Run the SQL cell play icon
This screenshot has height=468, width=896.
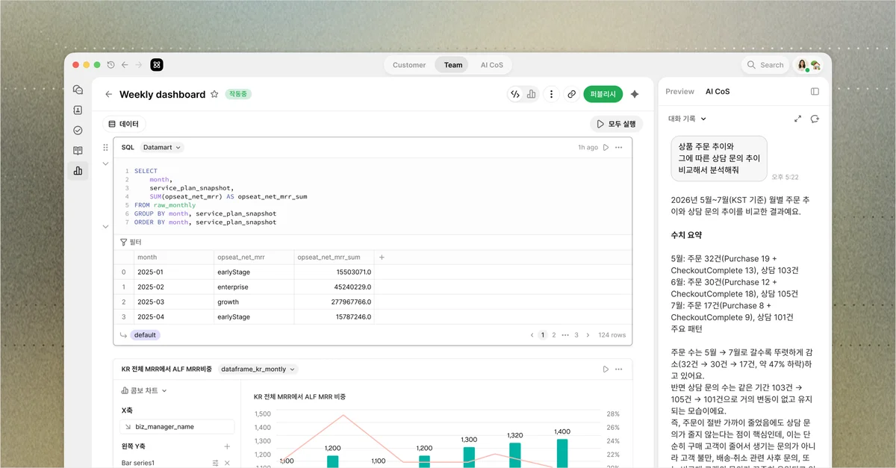pyautogui.click(x=606, y=147)
